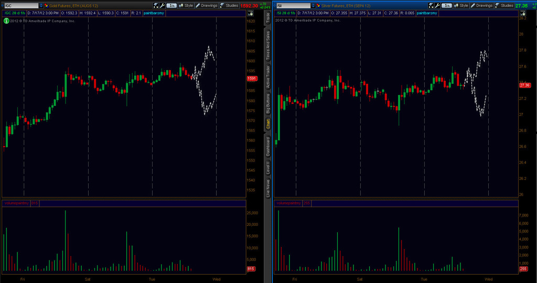Click the volumepaintmy label under the Gold chart
537x283 pixels.
tap(16, 203)
